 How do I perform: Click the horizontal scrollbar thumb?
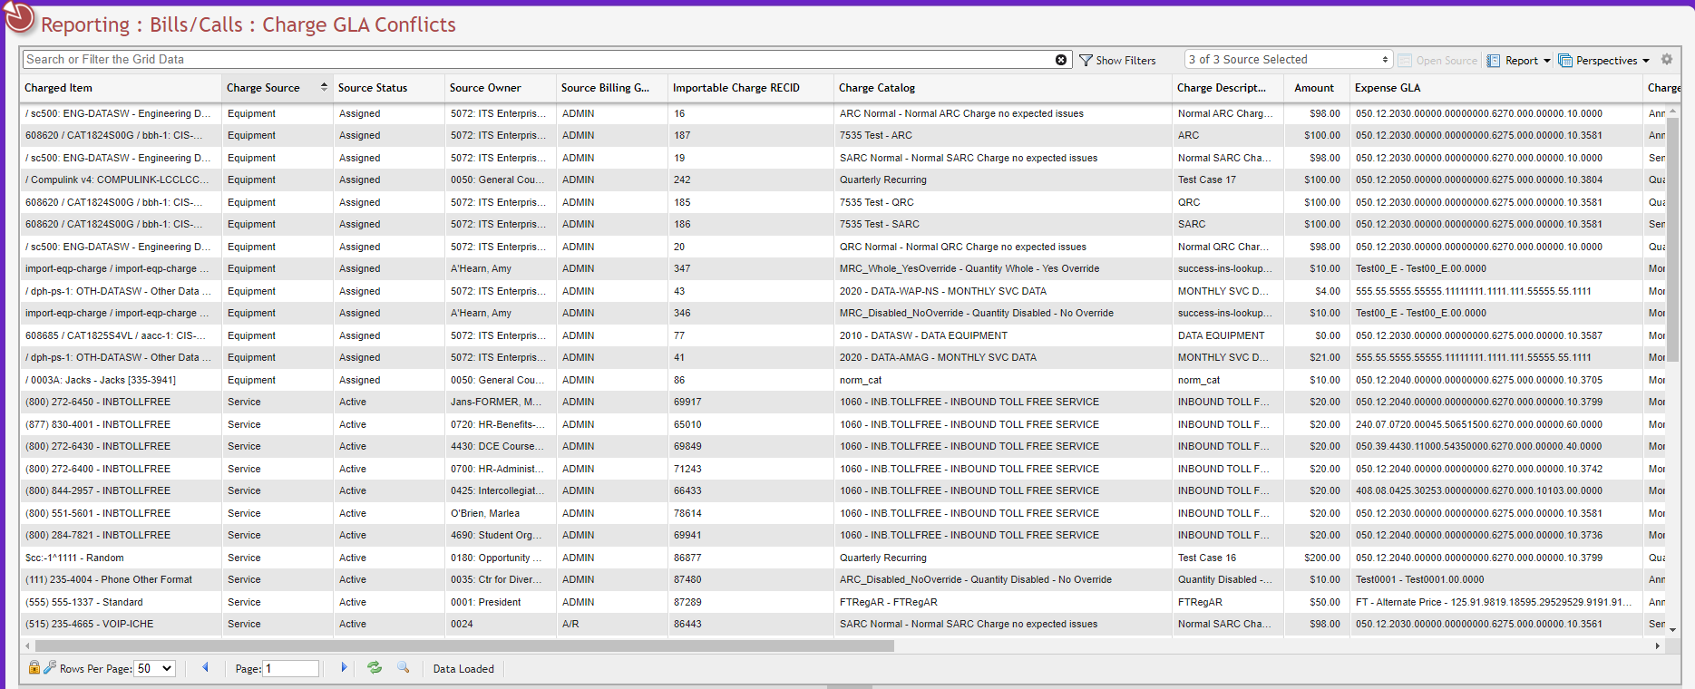pos(463,646)
